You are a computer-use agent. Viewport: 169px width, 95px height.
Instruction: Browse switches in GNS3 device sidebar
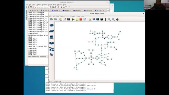(x=51, y=31)
